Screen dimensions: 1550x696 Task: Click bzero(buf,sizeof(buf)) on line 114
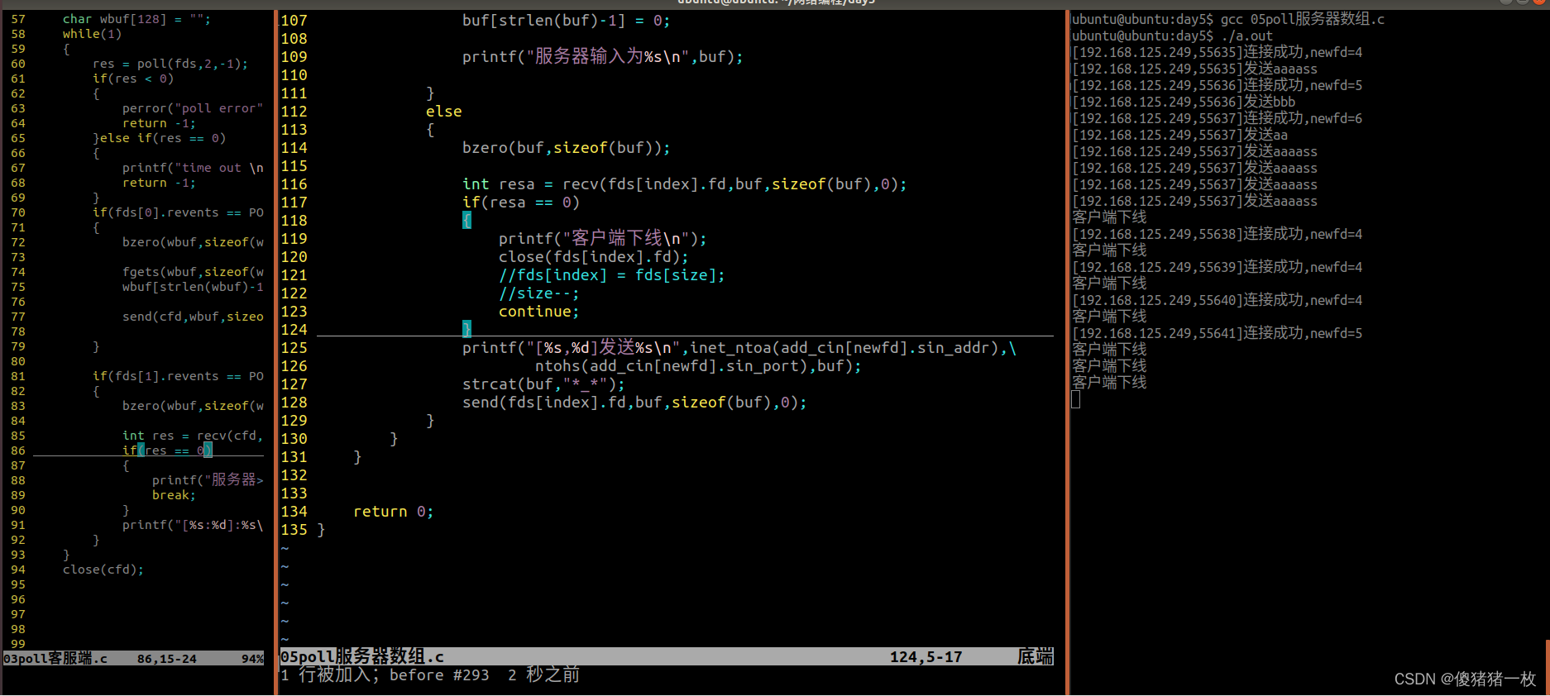pos(566,148)
